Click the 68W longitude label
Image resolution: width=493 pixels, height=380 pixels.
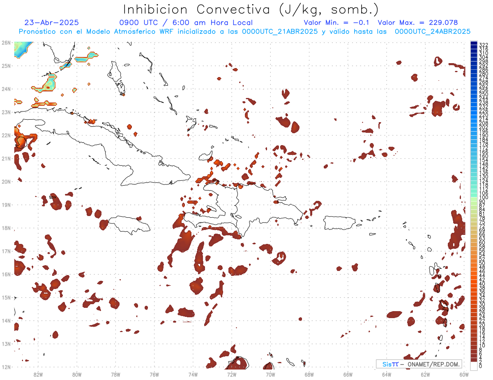click(309, 374)
